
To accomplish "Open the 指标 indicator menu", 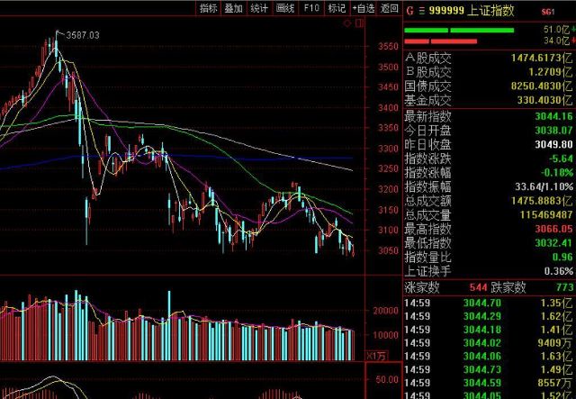I will [208, 8].
